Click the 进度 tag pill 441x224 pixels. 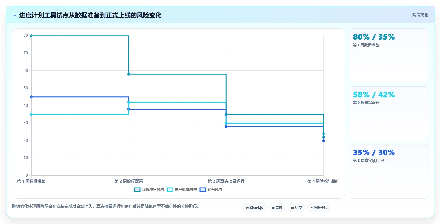click(x=296, y=208)
